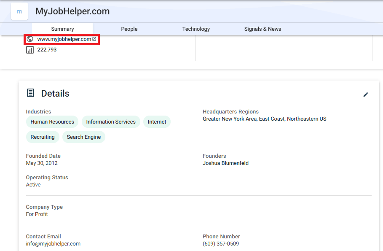Select the email info@myjobhelper.com
The height and width of the screenshot is (251, 383).
click(x=53, y=244)
